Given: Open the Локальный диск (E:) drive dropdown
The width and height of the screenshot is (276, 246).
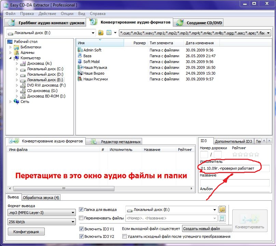Looking at the screenshot, I should pyautogui.click(x=93, y=33).
